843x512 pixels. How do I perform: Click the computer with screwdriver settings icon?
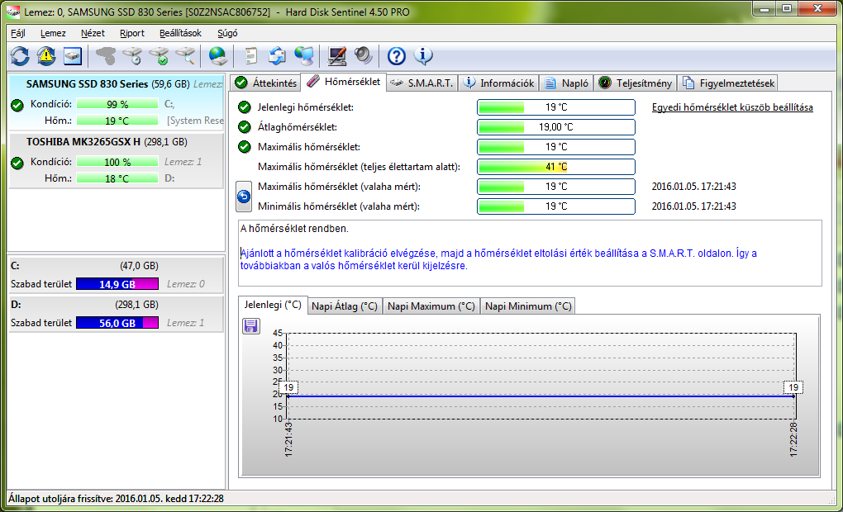[337, 56]
